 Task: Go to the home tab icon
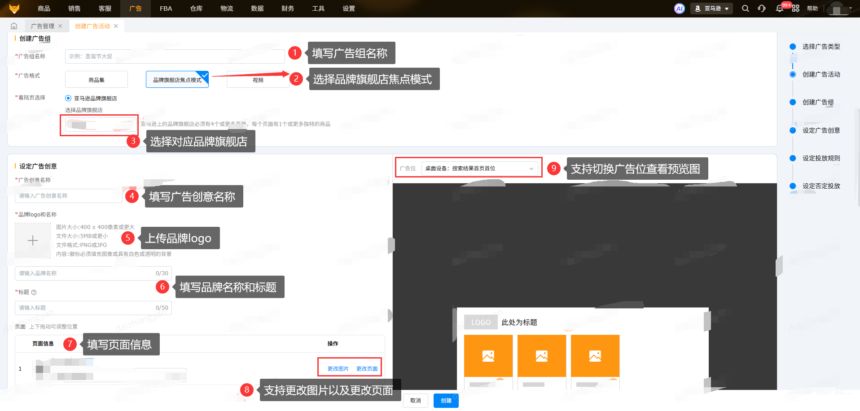point(14,26)
